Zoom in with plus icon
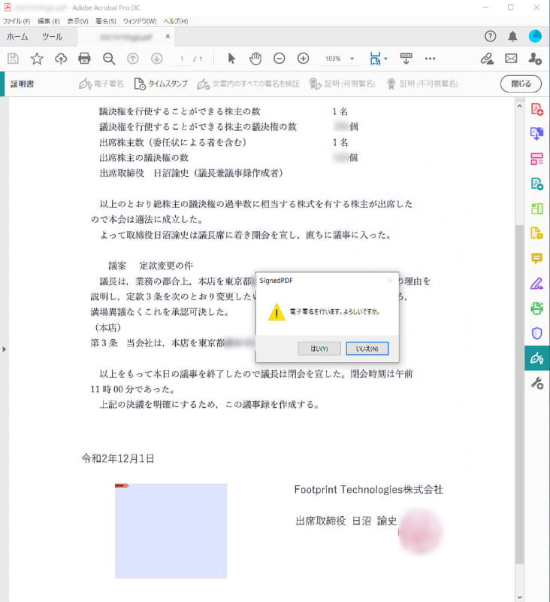Image resolution: width=550 pixels, height=602 pixels. click(x=303, y=59)
